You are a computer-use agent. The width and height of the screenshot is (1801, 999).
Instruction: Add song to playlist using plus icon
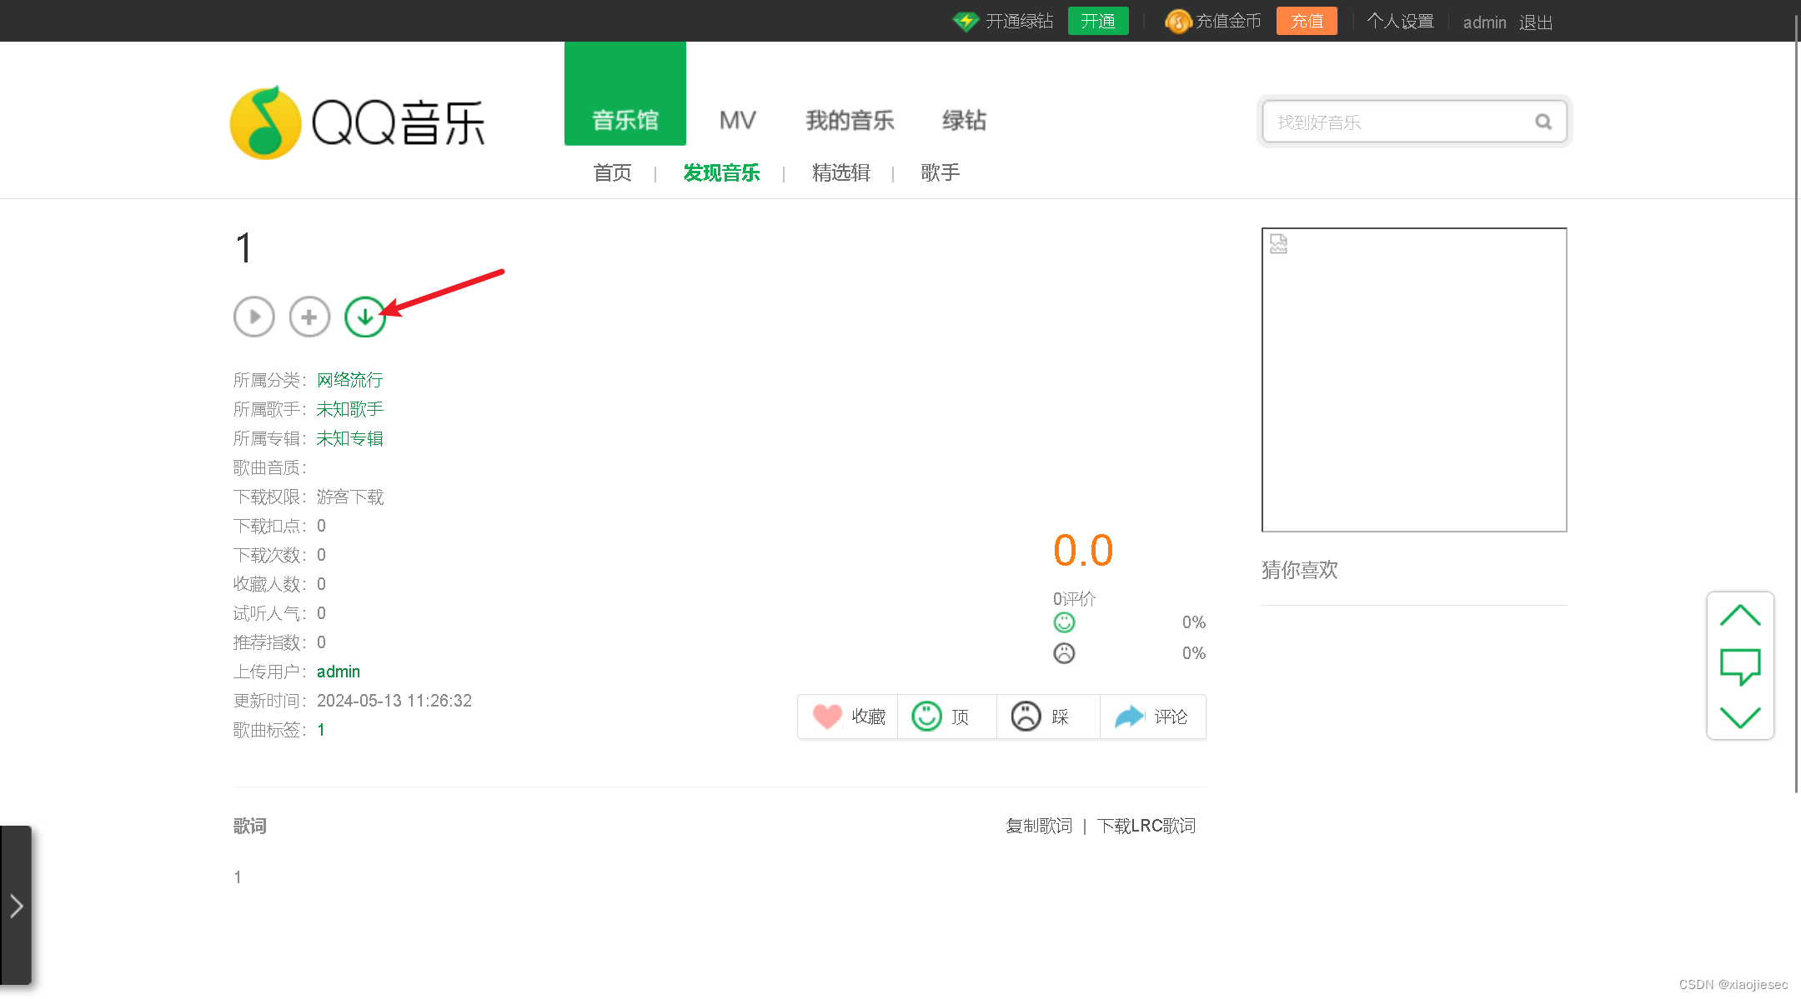click(x=309, y=317)
